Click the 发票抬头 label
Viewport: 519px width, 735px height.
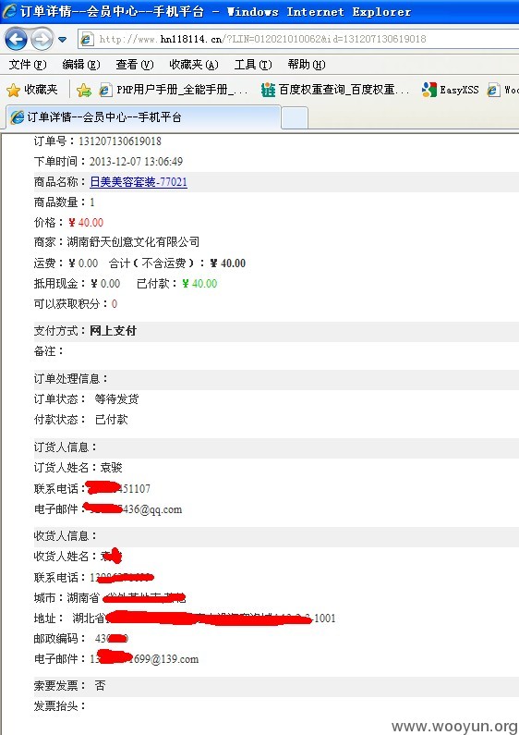pyautogui.click(x=59, y=706)
